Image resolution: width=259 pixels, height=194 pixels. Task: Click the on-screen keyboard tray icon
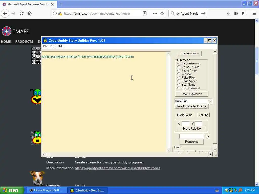217,190
